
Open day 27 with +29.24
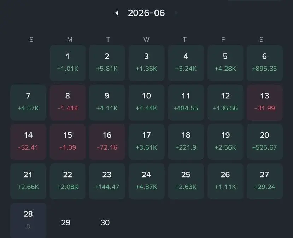[x=265, y=181]
